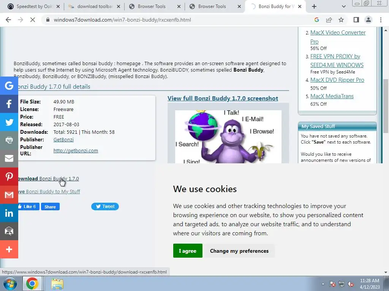Open http://getbonzi.com publisher URL
389x291 pixels.
tap(76, 150)
